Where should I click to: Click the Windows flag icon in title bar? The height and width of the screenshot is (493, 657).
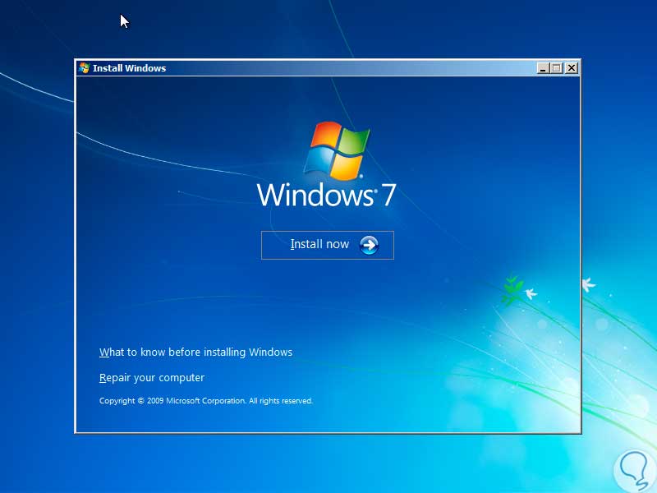point(85,68)
